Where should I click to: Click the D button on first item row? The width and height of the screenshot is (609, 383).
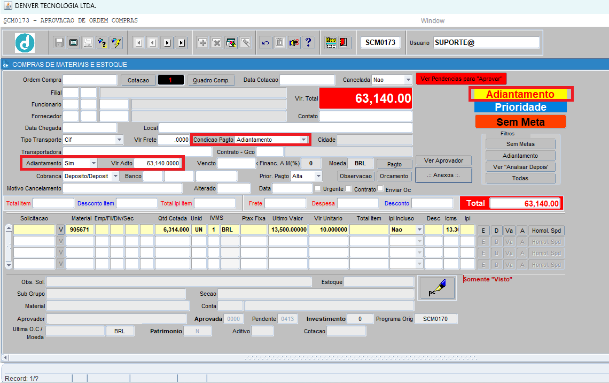[496, 231]
